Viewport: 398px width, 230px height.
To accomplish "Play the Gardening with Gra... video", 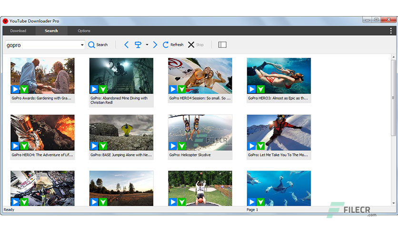I will [15, 89].
